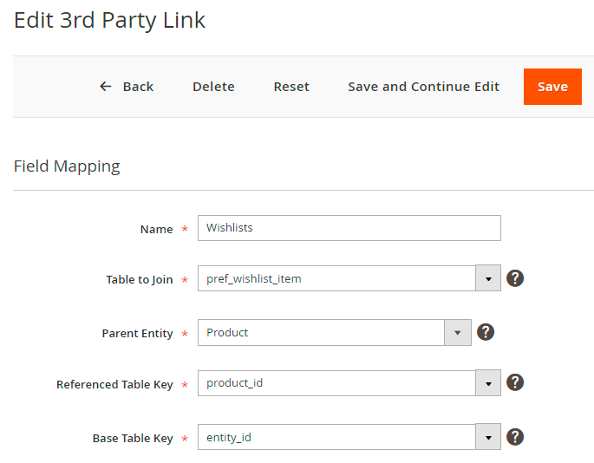Viewport: 594px width, 463px height.
Task: Click the help icon beside Table to Join
Action: point(515,278)
